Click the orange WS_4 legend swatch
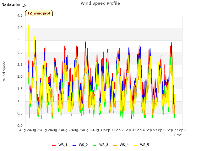Viewport: 201px width, 151px height. (x=115, y=145)
